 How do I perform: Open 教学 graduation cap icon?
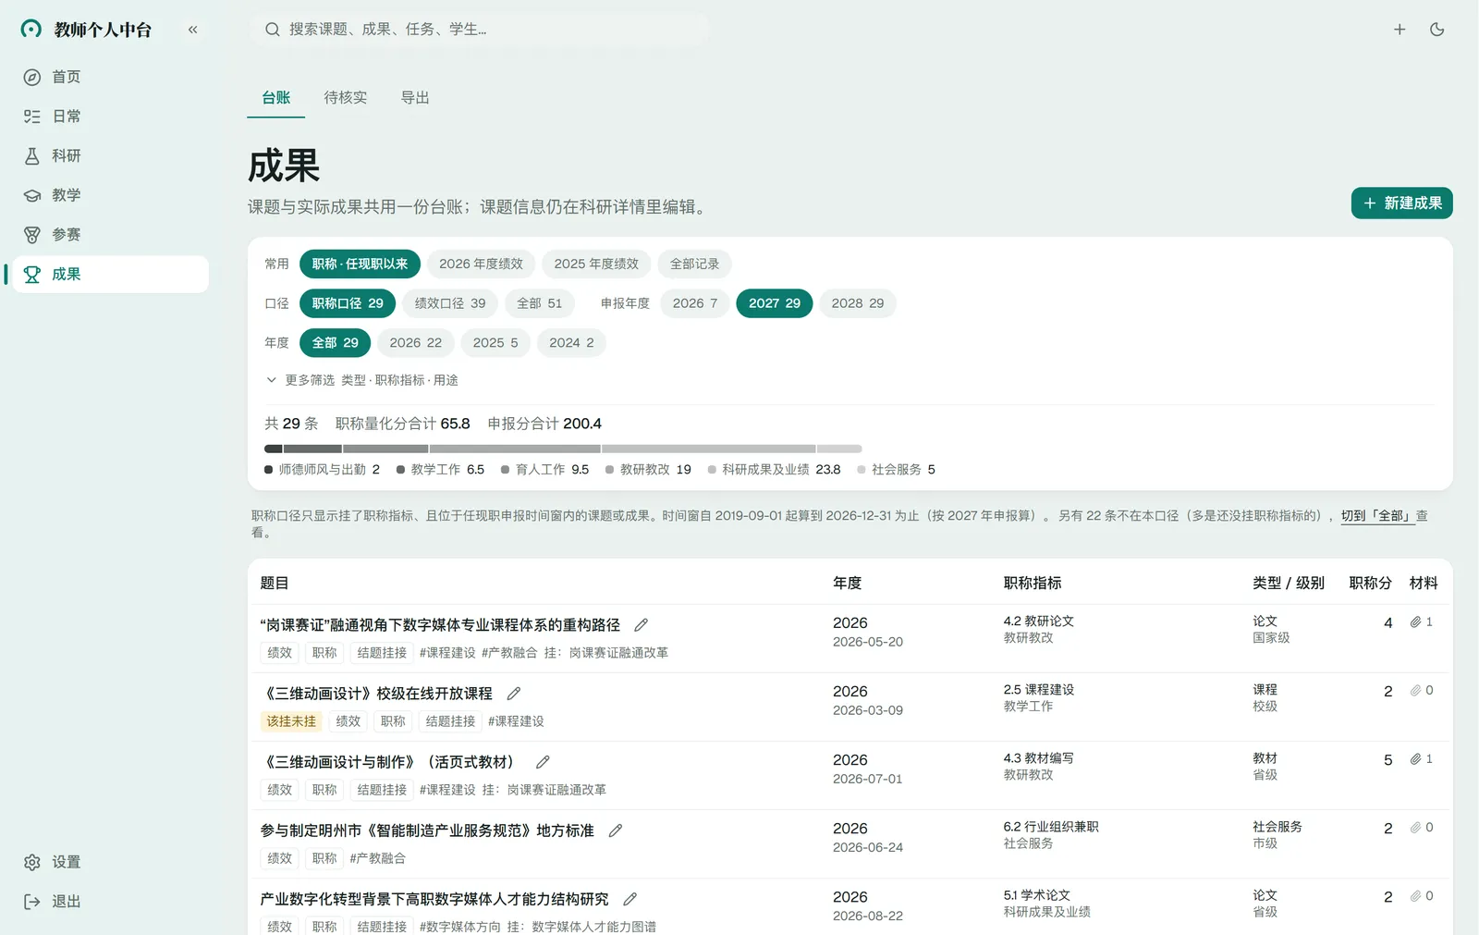(32, 195)
